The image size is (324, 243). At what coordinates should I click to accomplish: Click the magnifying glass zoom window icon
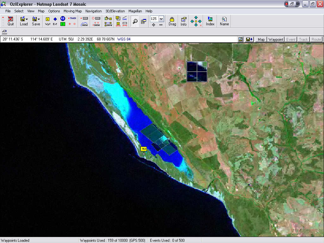(x=135, y=21)
